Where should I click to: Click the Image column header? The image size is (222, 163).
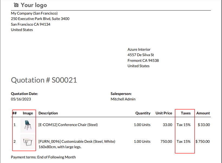[28, 113]
